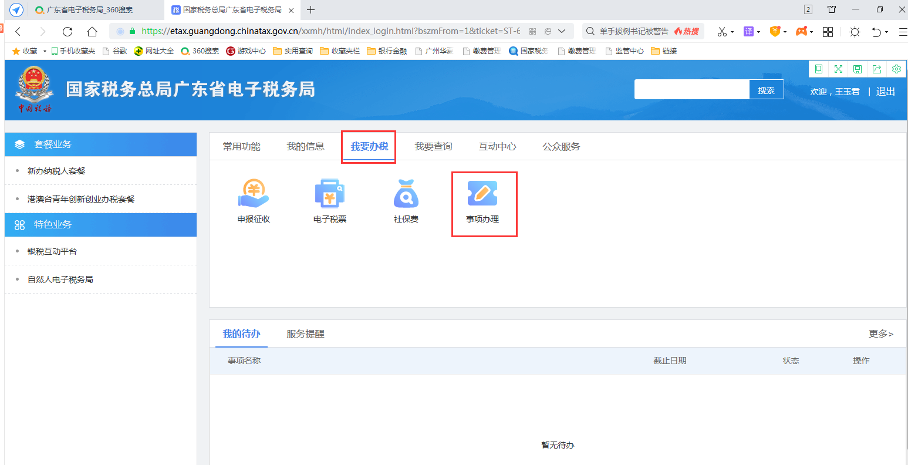908x465 pixels.
Task: Expand the address bar dropdown arrow
Action: 562,31
